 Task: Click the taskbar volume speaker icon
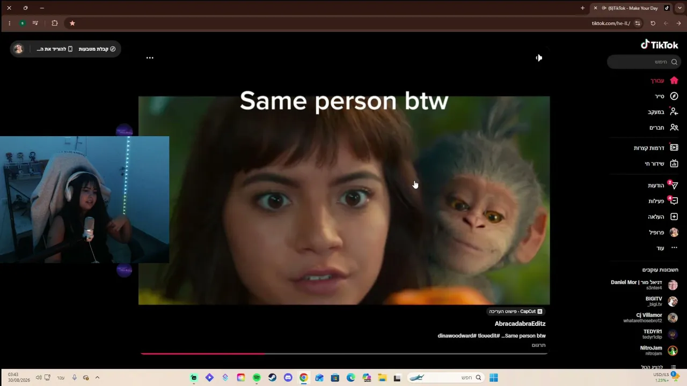39,378
